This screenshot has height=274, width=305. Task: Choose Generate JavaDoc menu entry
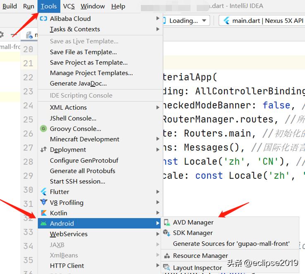click(78, 83)
